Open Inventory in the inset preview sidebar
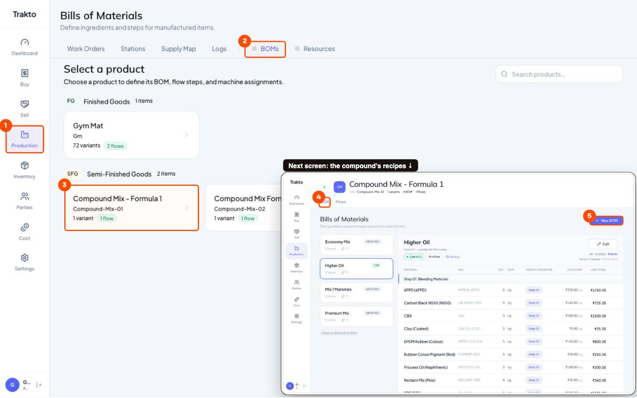This screenshot has width=637, height=398. (297, 268)
